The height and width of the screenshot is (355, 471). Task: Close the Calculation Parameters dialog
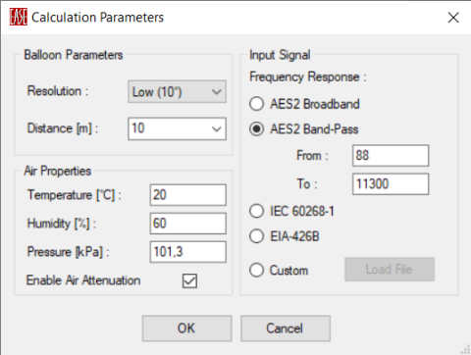(453, 18)
